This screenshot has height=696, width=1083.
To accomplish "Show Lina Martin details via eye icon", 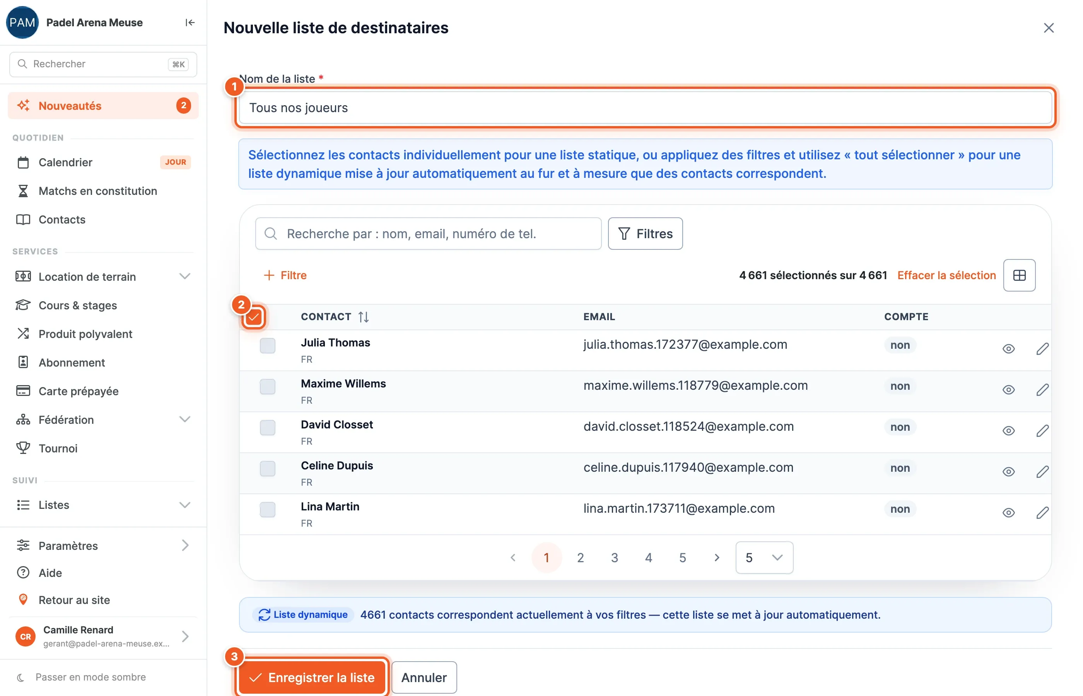I will (1008, 513).
